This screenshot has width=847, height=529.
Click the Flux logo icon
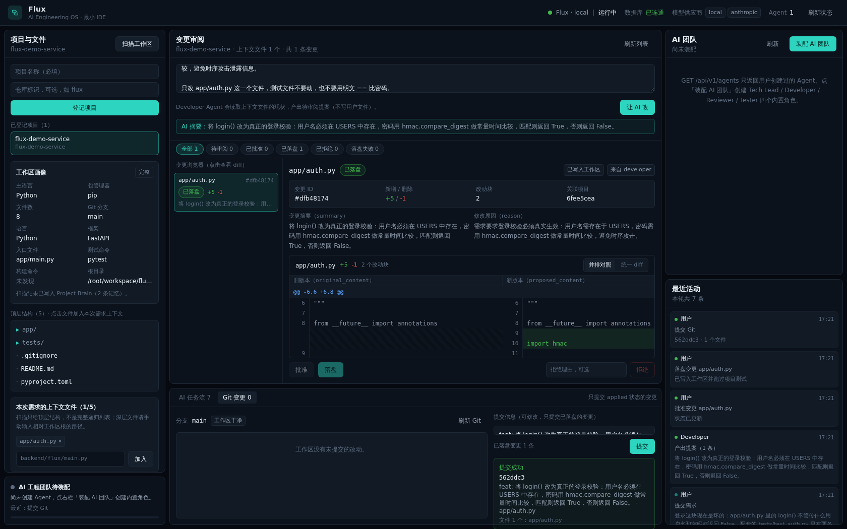point(15,13)
